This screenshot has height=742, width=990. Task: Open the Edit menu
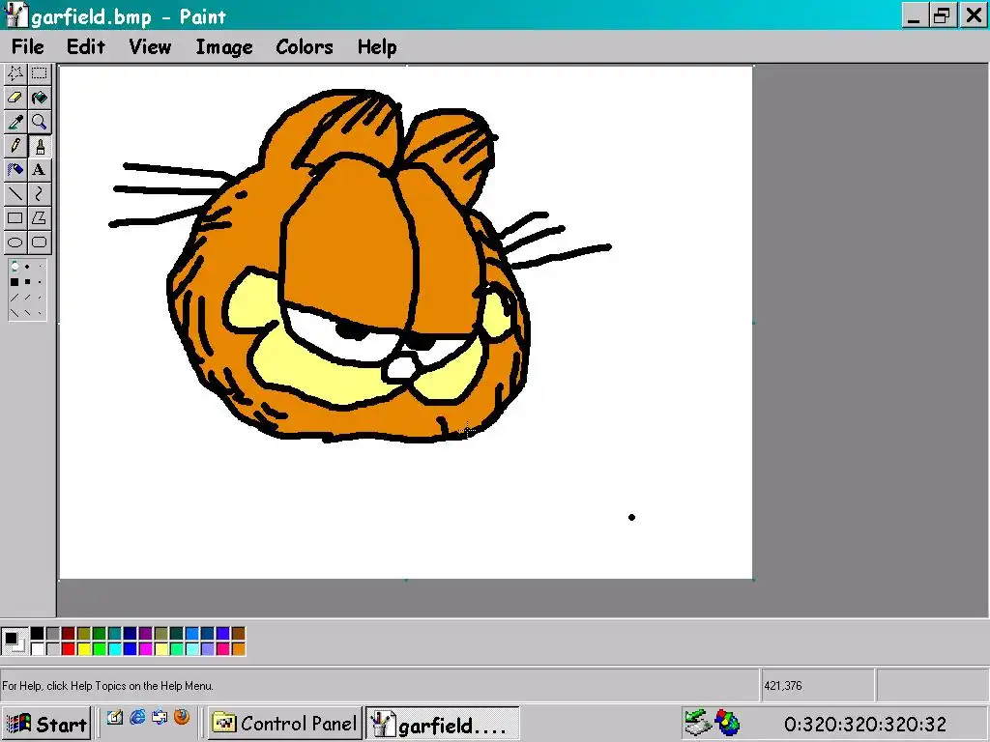click(86, 46)
